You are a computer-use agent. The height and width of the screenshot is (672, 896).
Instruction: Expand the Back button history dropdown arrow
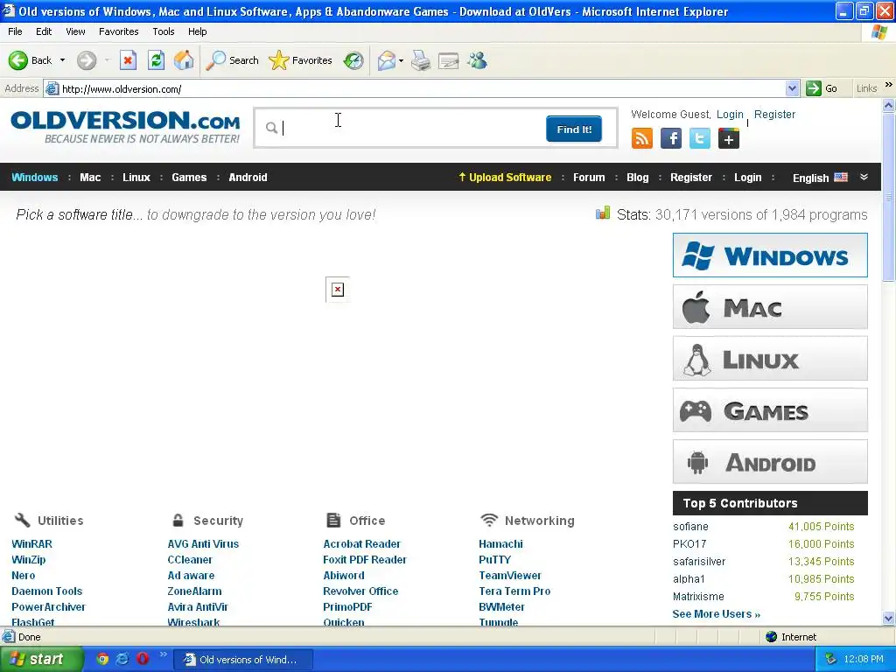pyautogui.click(x=62, y=60)
